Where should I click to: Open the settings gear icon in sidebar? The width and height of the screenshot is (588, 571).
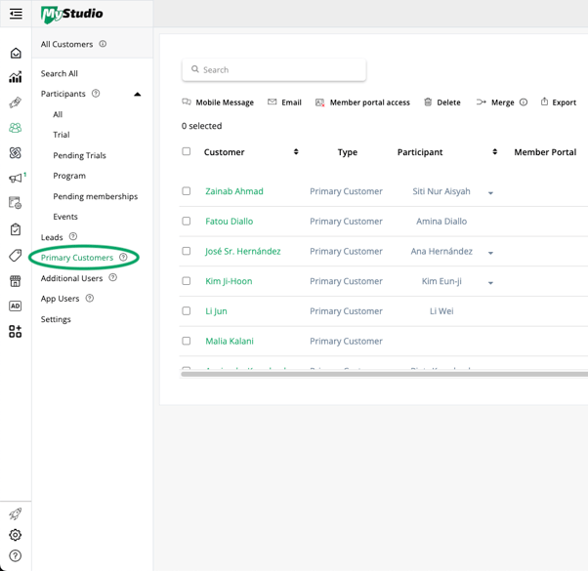click(x=16, y=535)
